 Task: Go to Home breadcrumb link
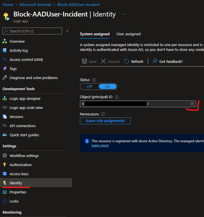8,5
